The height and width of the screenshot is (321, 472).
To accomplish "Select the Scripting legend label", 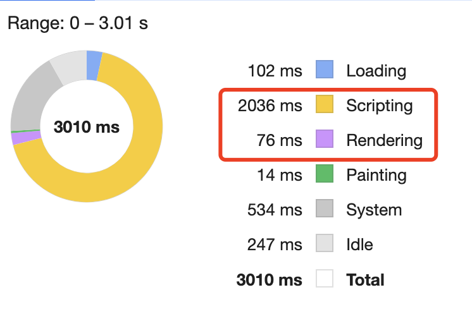I will click(379, 106).
